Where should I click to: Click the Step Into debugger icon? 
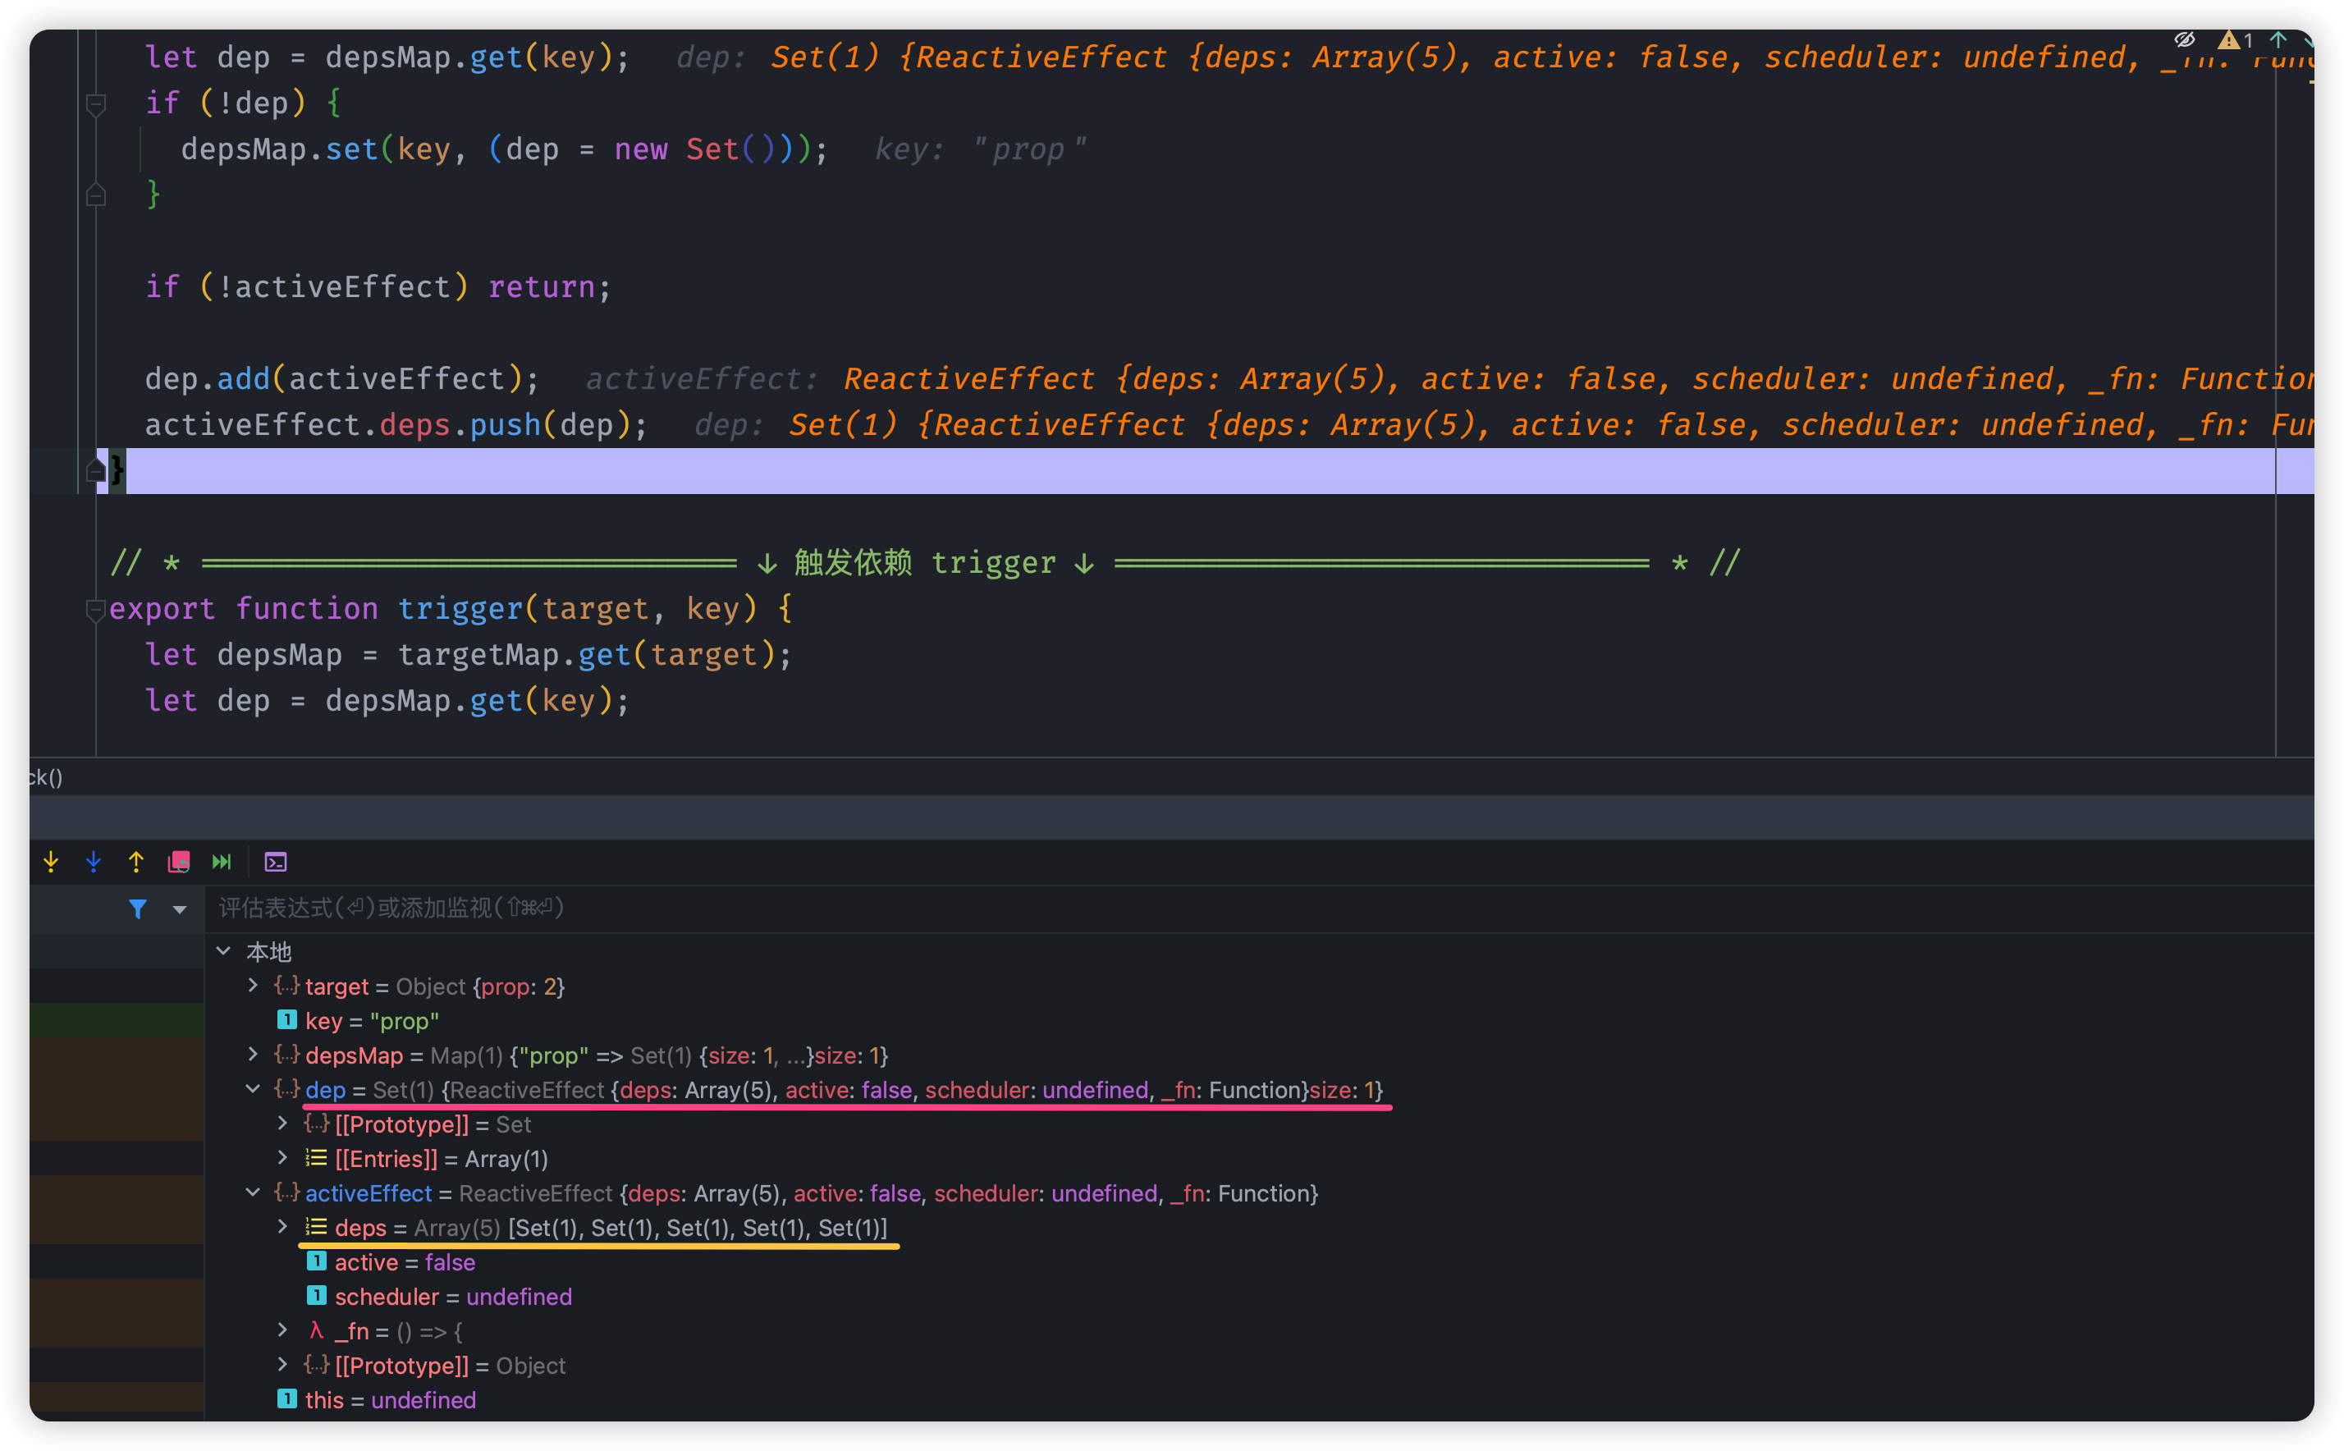pyautogui.click(x=51, y=862)
